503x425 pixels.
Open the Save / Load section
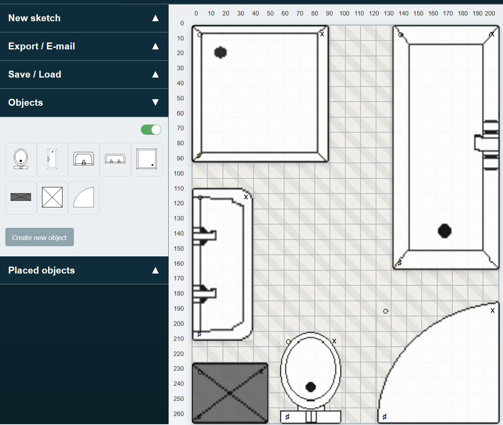pyautogui.click(x=84, y=74)
